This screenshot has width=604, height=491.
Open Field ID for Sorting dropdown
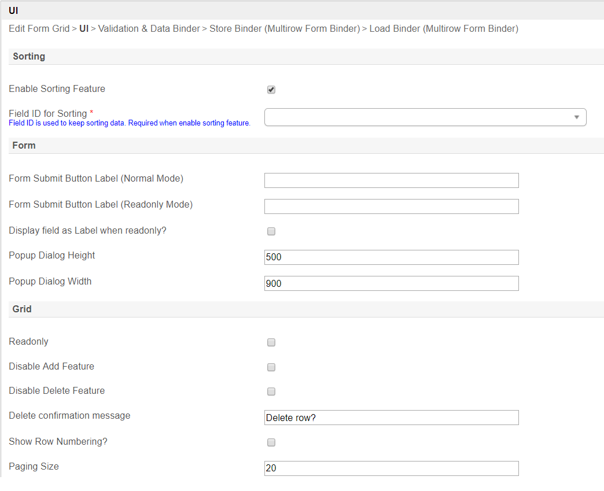pyautogui.click(x=425, y=117)
